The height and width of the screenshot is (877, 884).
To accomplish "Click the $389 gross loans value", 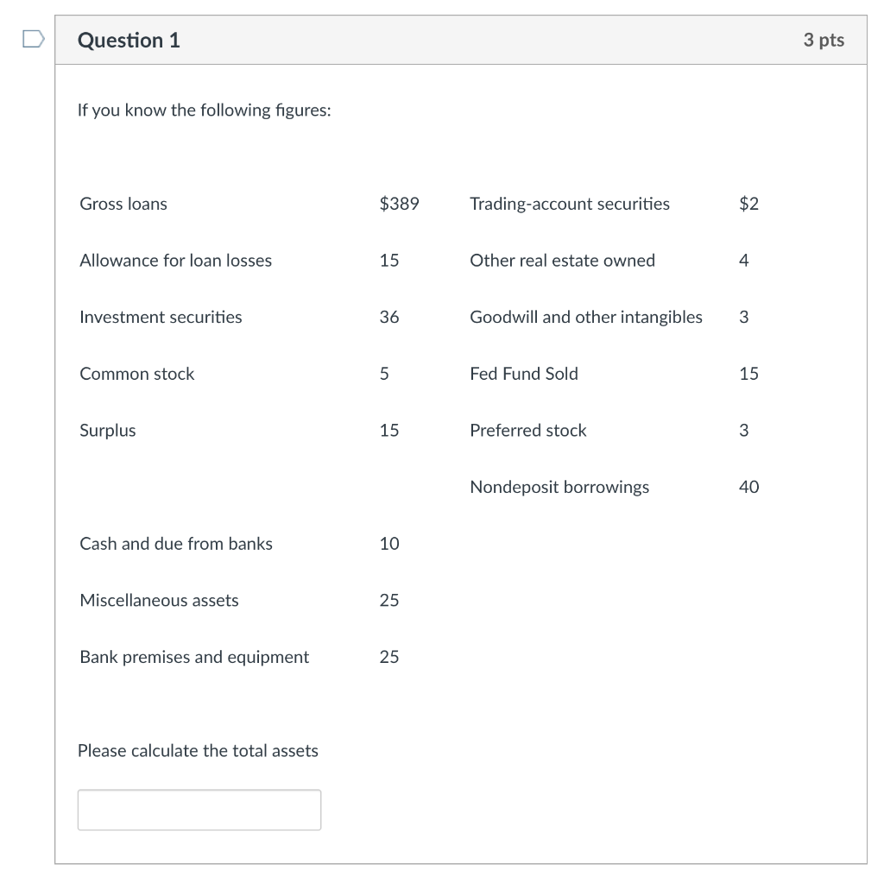I will 399,204.
